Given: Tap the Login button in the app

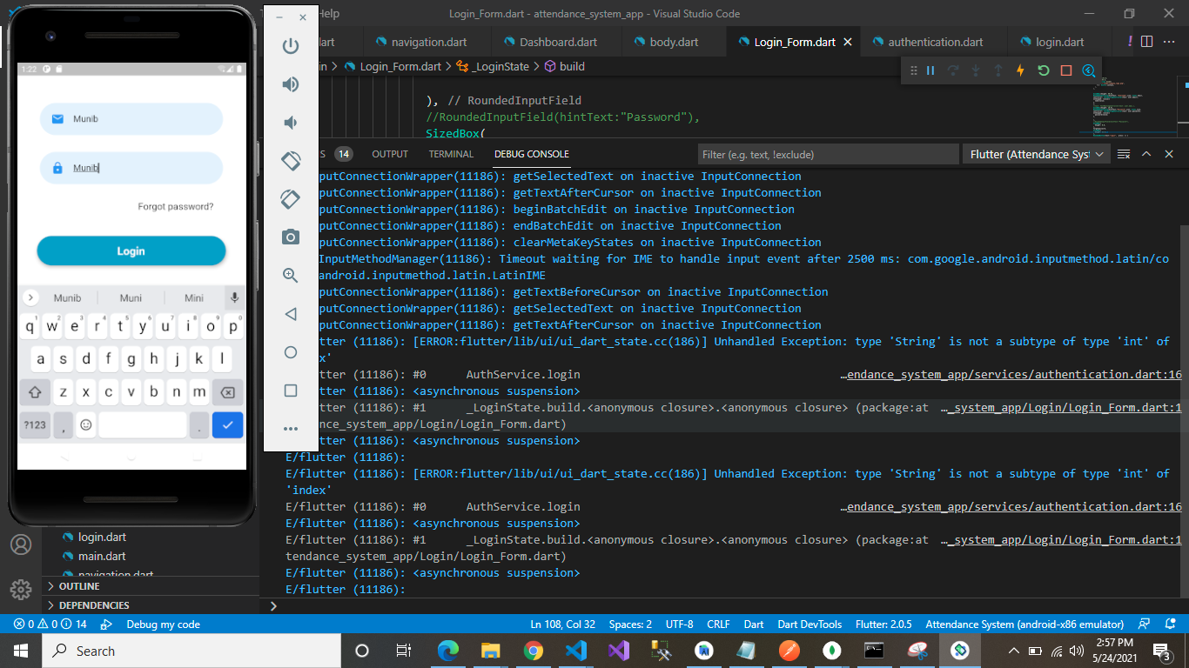Looking at the screenshot, I should point(131,250).
